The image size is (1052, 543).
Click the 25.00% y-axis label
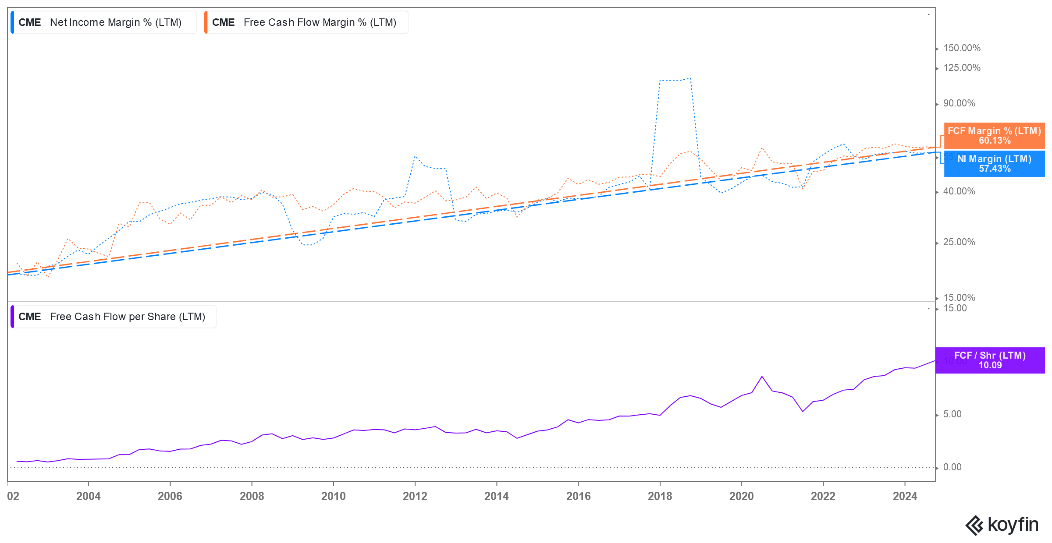959,242
